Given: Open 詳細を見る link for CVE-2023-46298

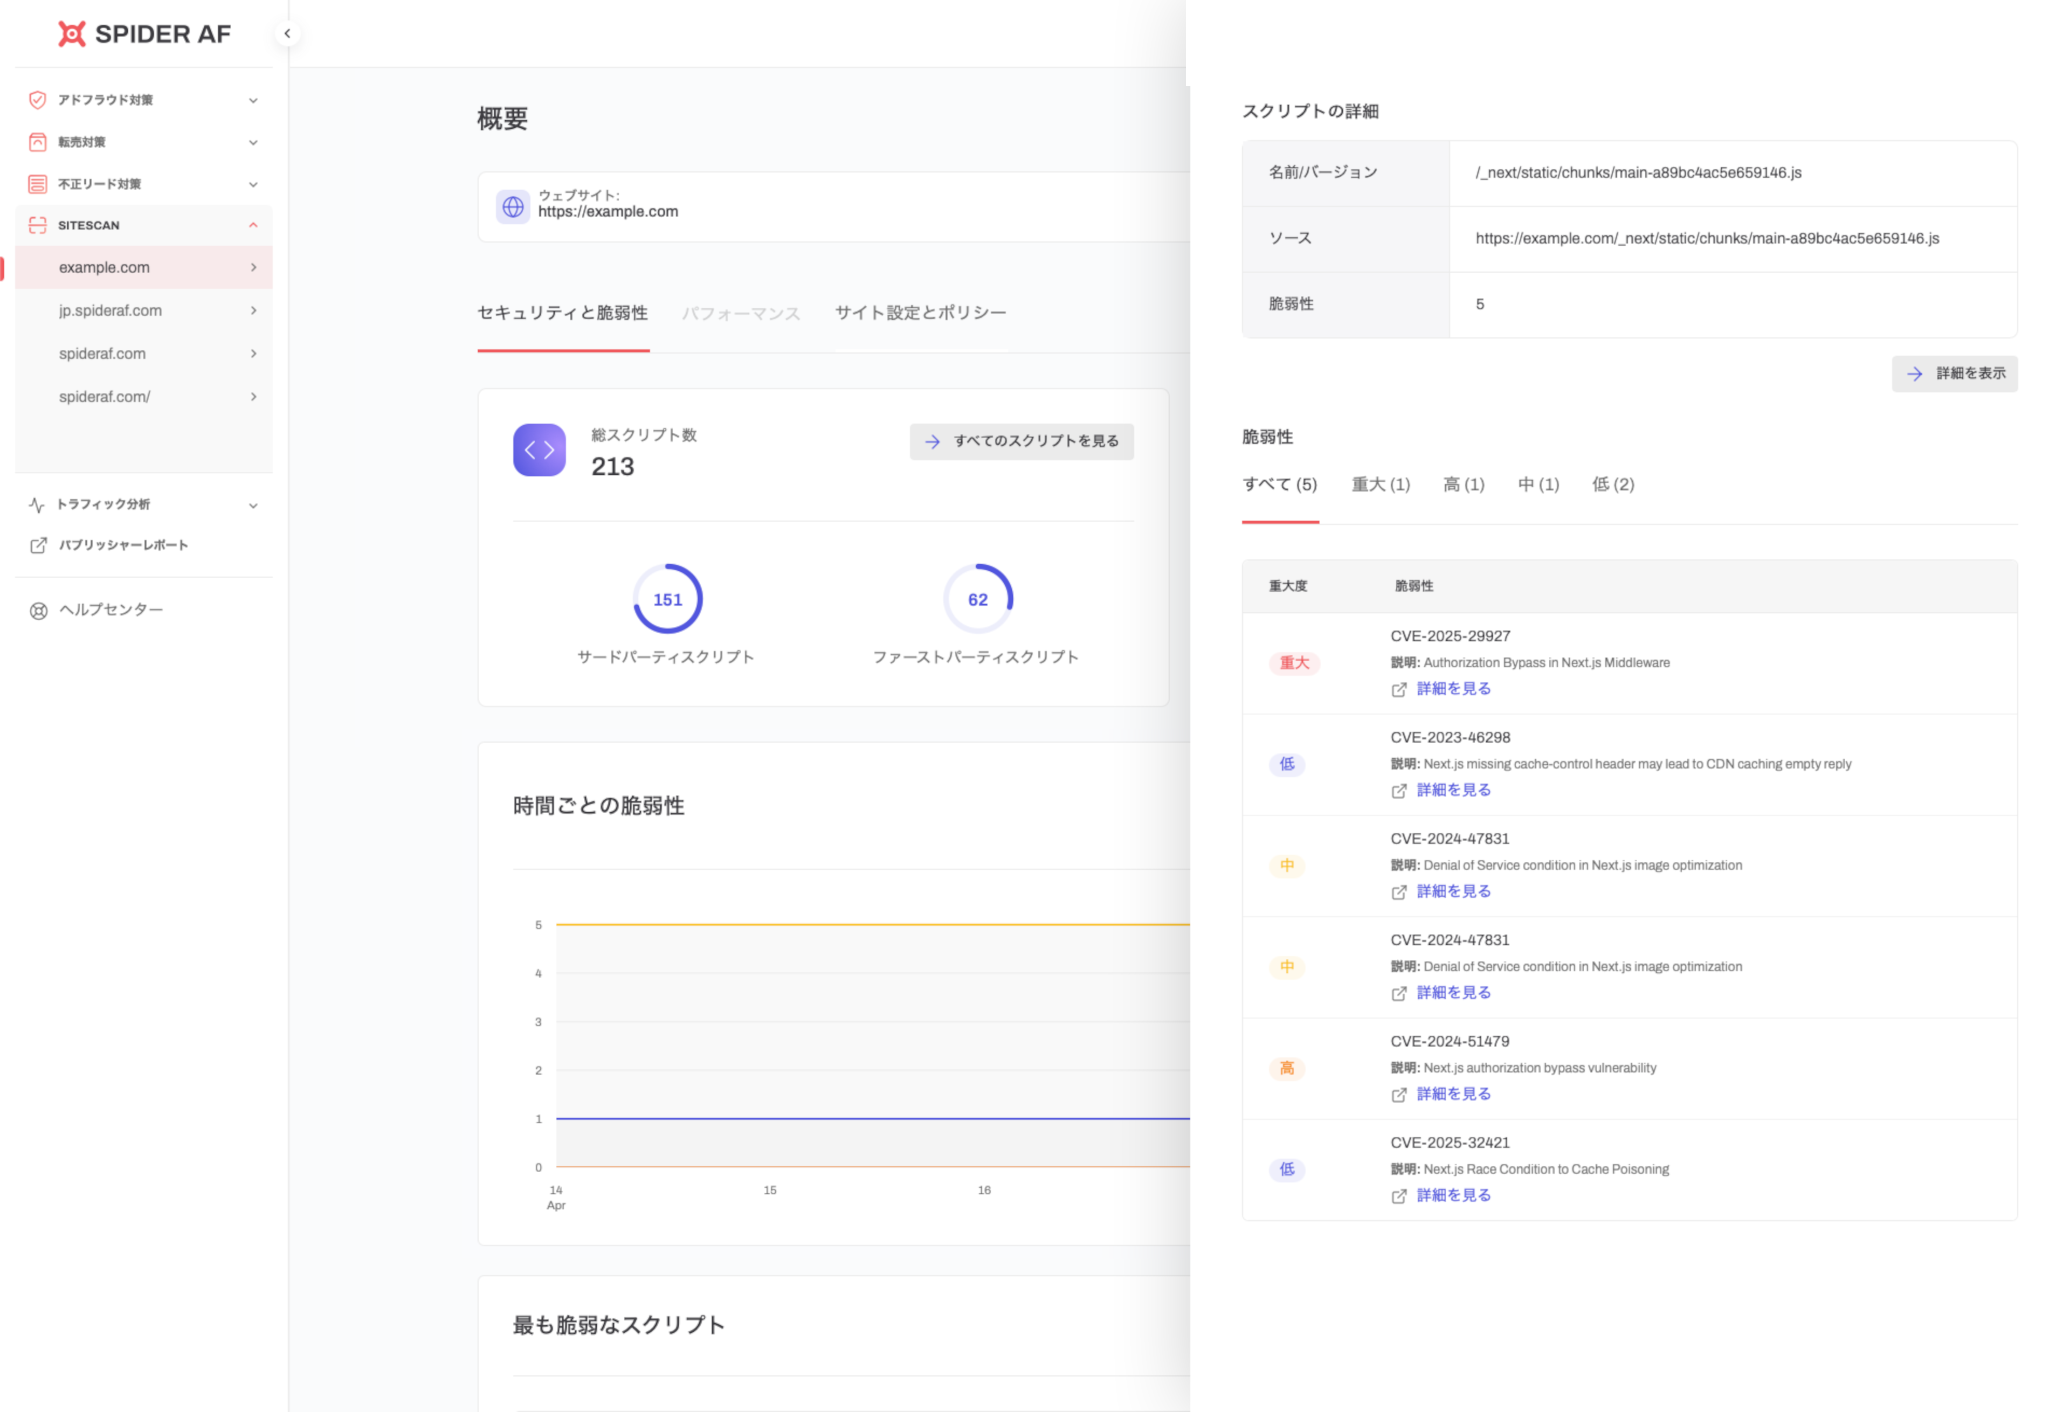Looking at the screenshot, I should (x=1454, y=791).
